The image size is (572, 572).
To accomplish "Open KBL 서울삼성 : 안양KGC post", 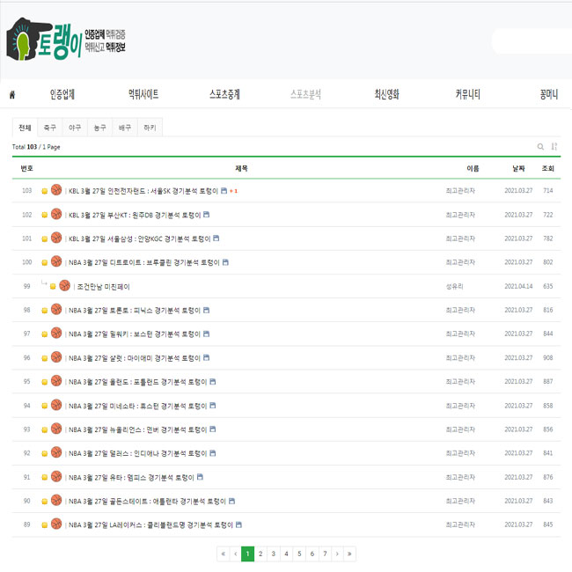I will 140,238.
